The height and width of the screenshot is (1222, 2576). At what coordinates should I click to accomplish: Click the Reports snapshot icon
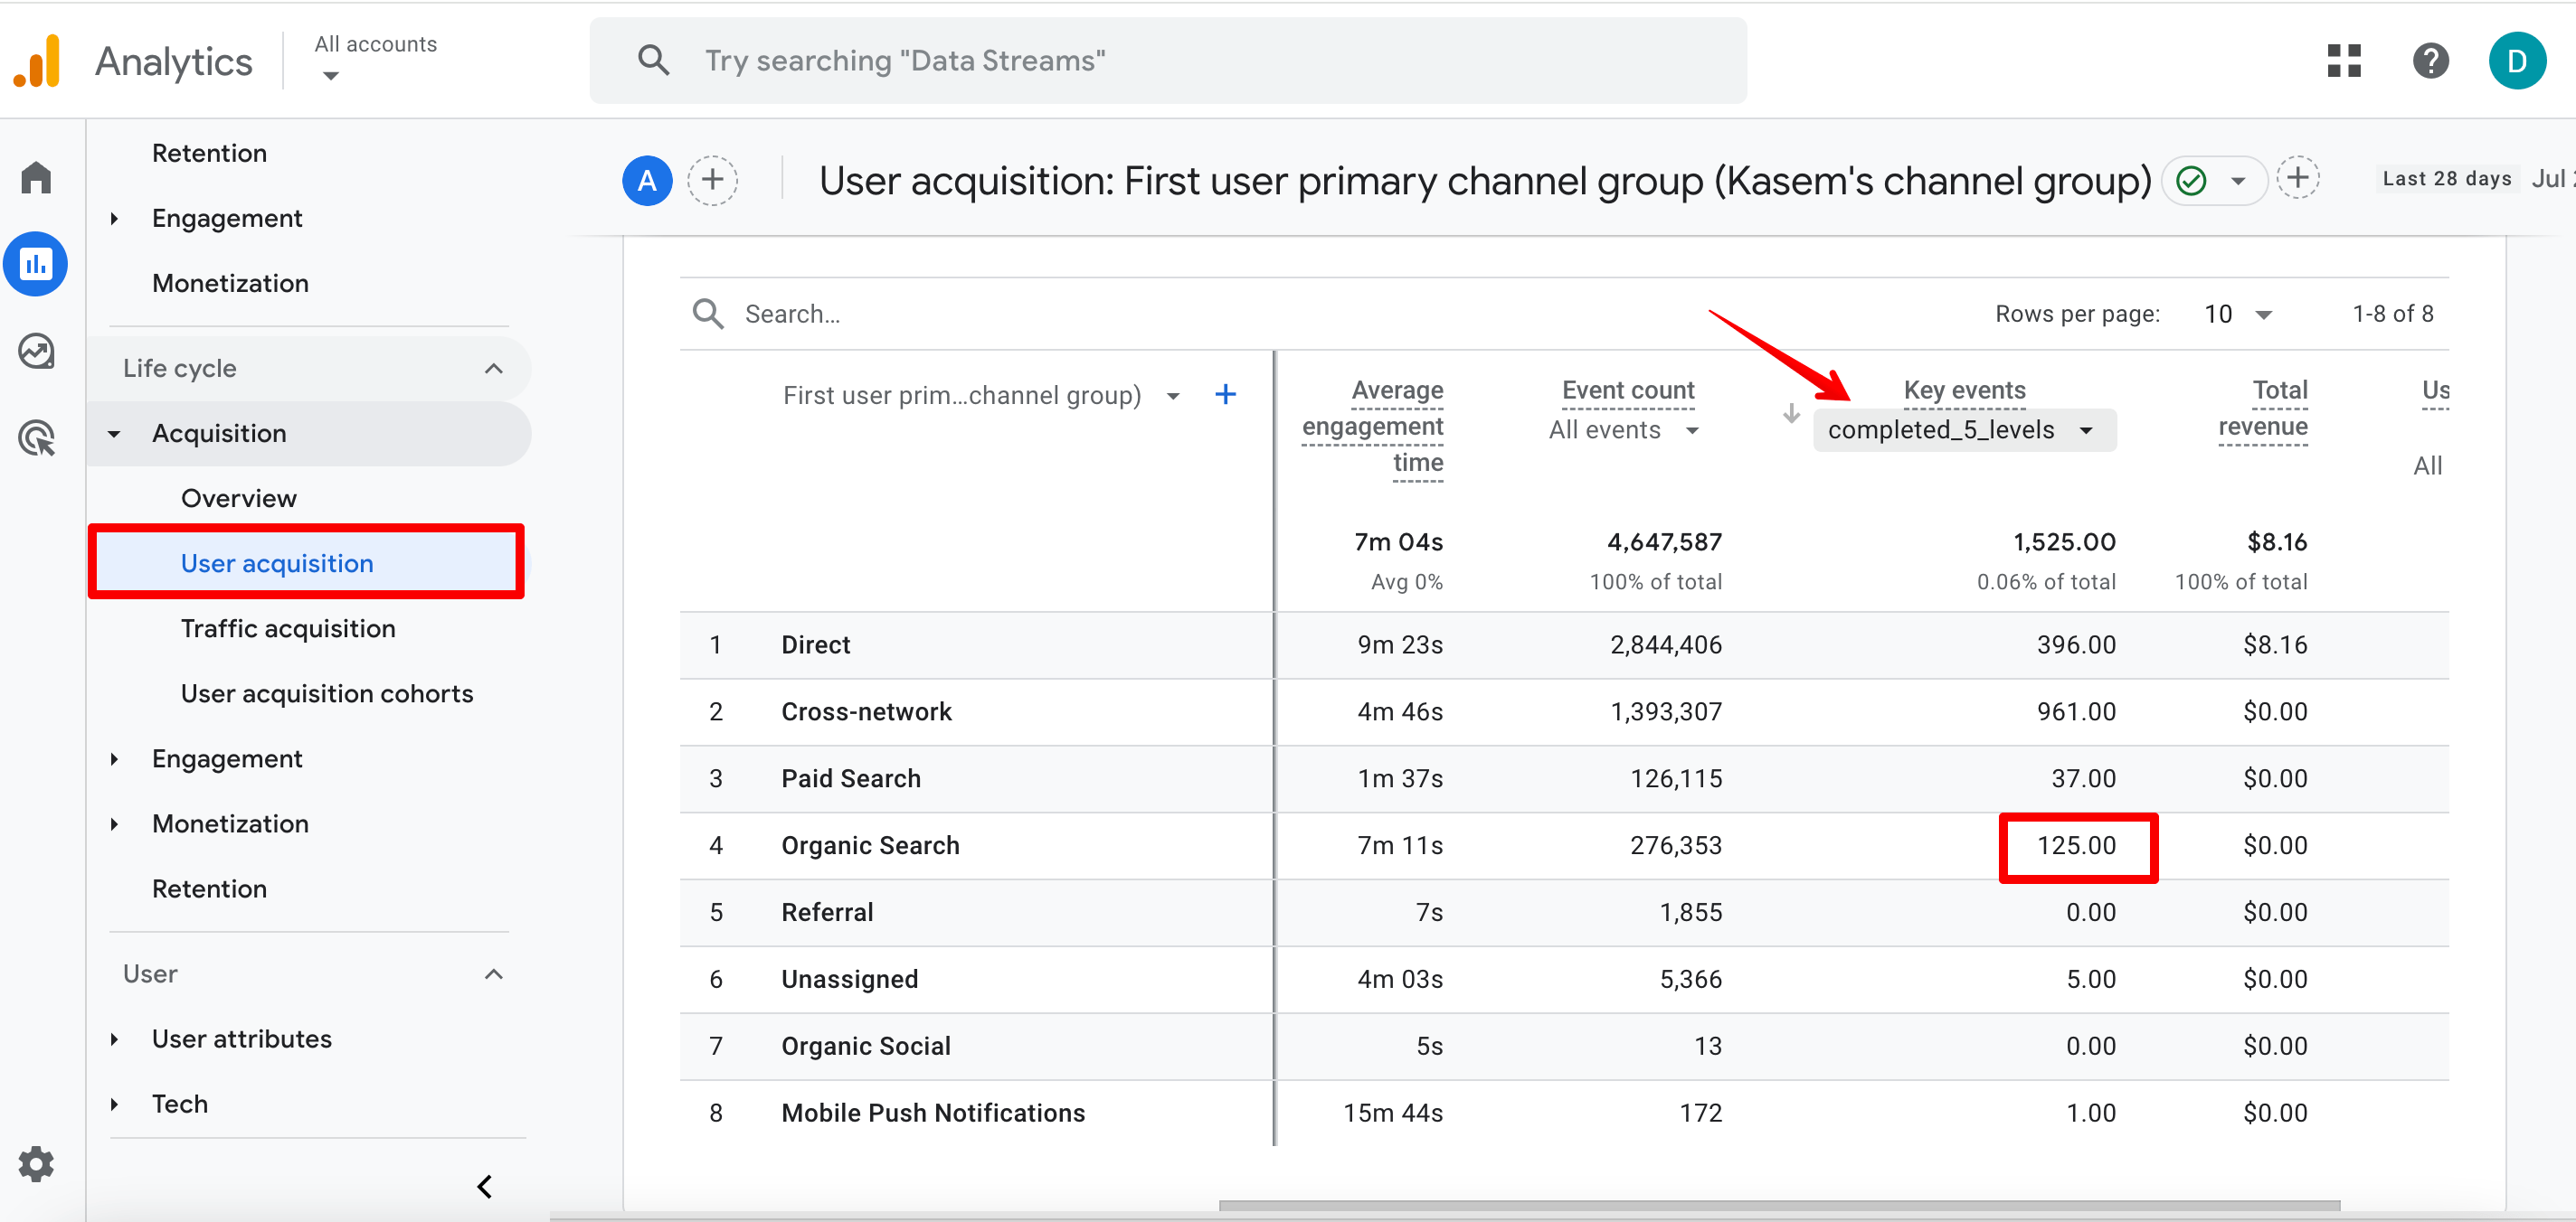pos(41,261)
